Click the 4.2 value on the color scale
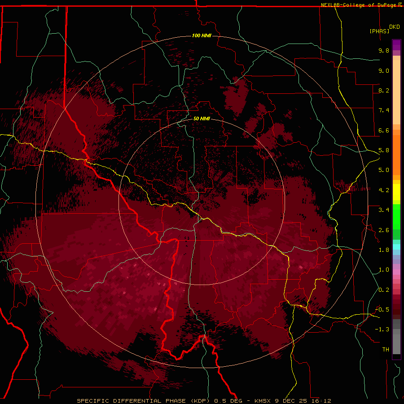The height and width of the screenshot is (404, 404). click(384, 190)
